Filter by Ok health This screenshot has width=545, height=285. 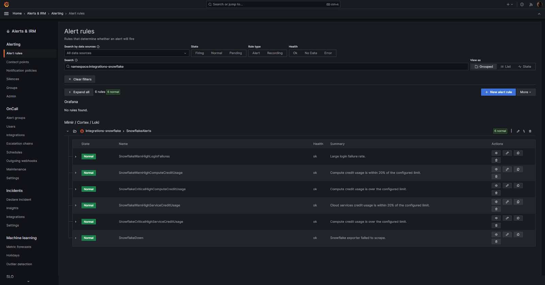pos(295,53)
